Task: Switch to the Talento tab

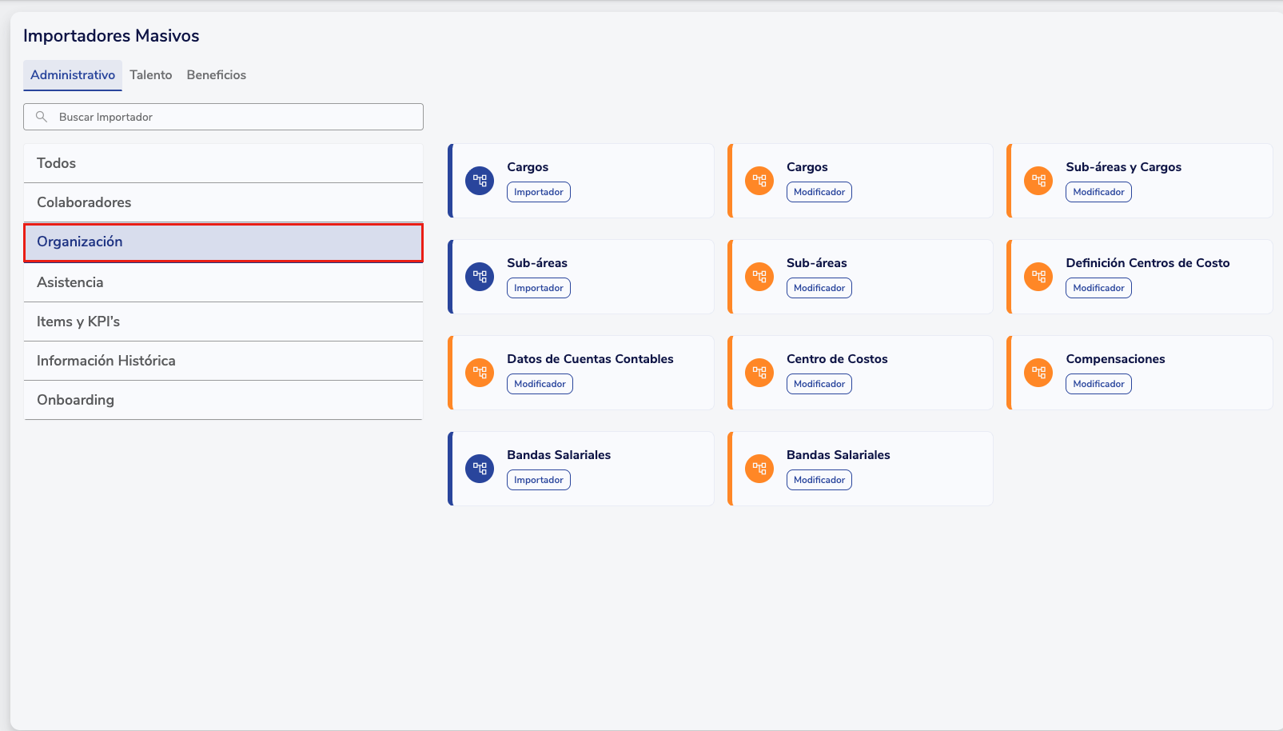Action: click(x=151, y=75)
